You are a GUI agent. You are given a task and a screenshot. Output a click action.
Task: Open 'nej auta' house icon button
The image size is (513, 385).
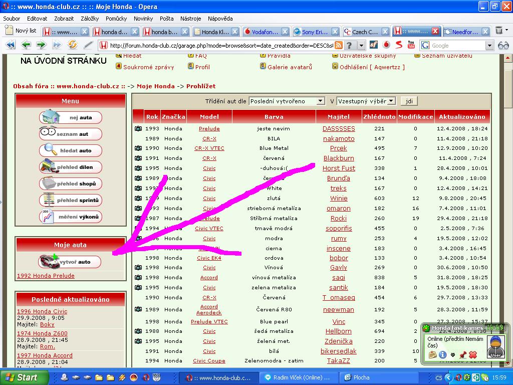pos(70,117)
